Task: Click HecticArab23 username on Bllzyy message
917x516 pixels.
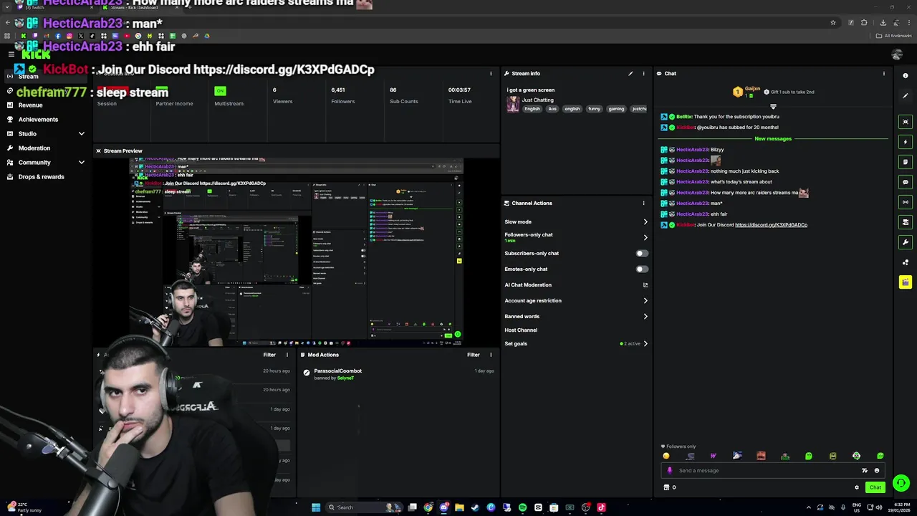Action: [x=692, y=150]
